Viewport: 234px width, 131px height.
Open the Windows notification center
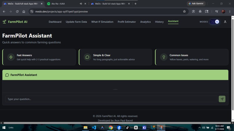point(228,128)
